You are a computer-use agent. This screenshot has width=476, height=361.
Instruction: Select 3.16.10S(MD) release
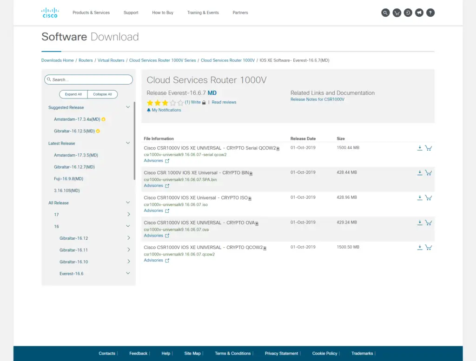coord(67,190)
